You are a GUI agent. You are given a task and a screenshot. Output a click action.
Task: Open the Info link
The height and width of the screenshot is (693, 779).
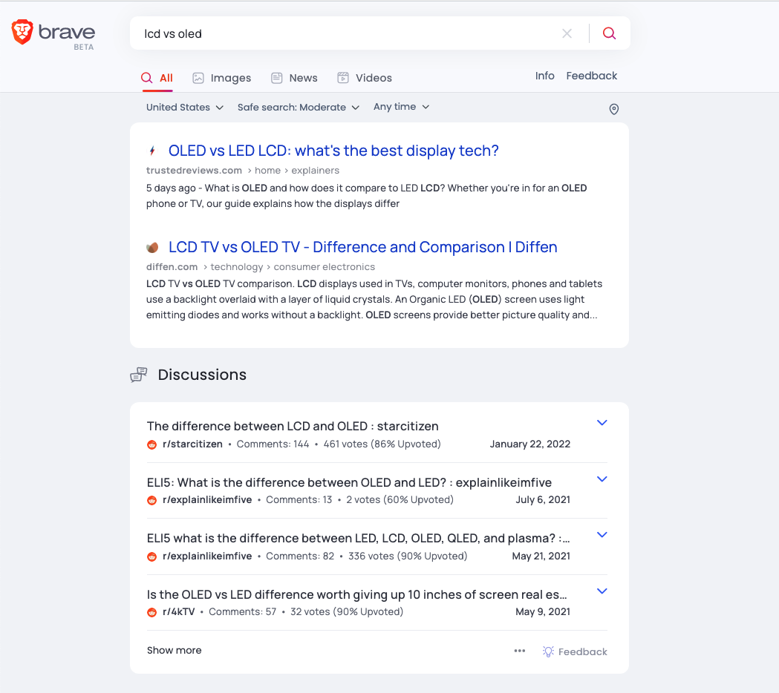(544, 76)
